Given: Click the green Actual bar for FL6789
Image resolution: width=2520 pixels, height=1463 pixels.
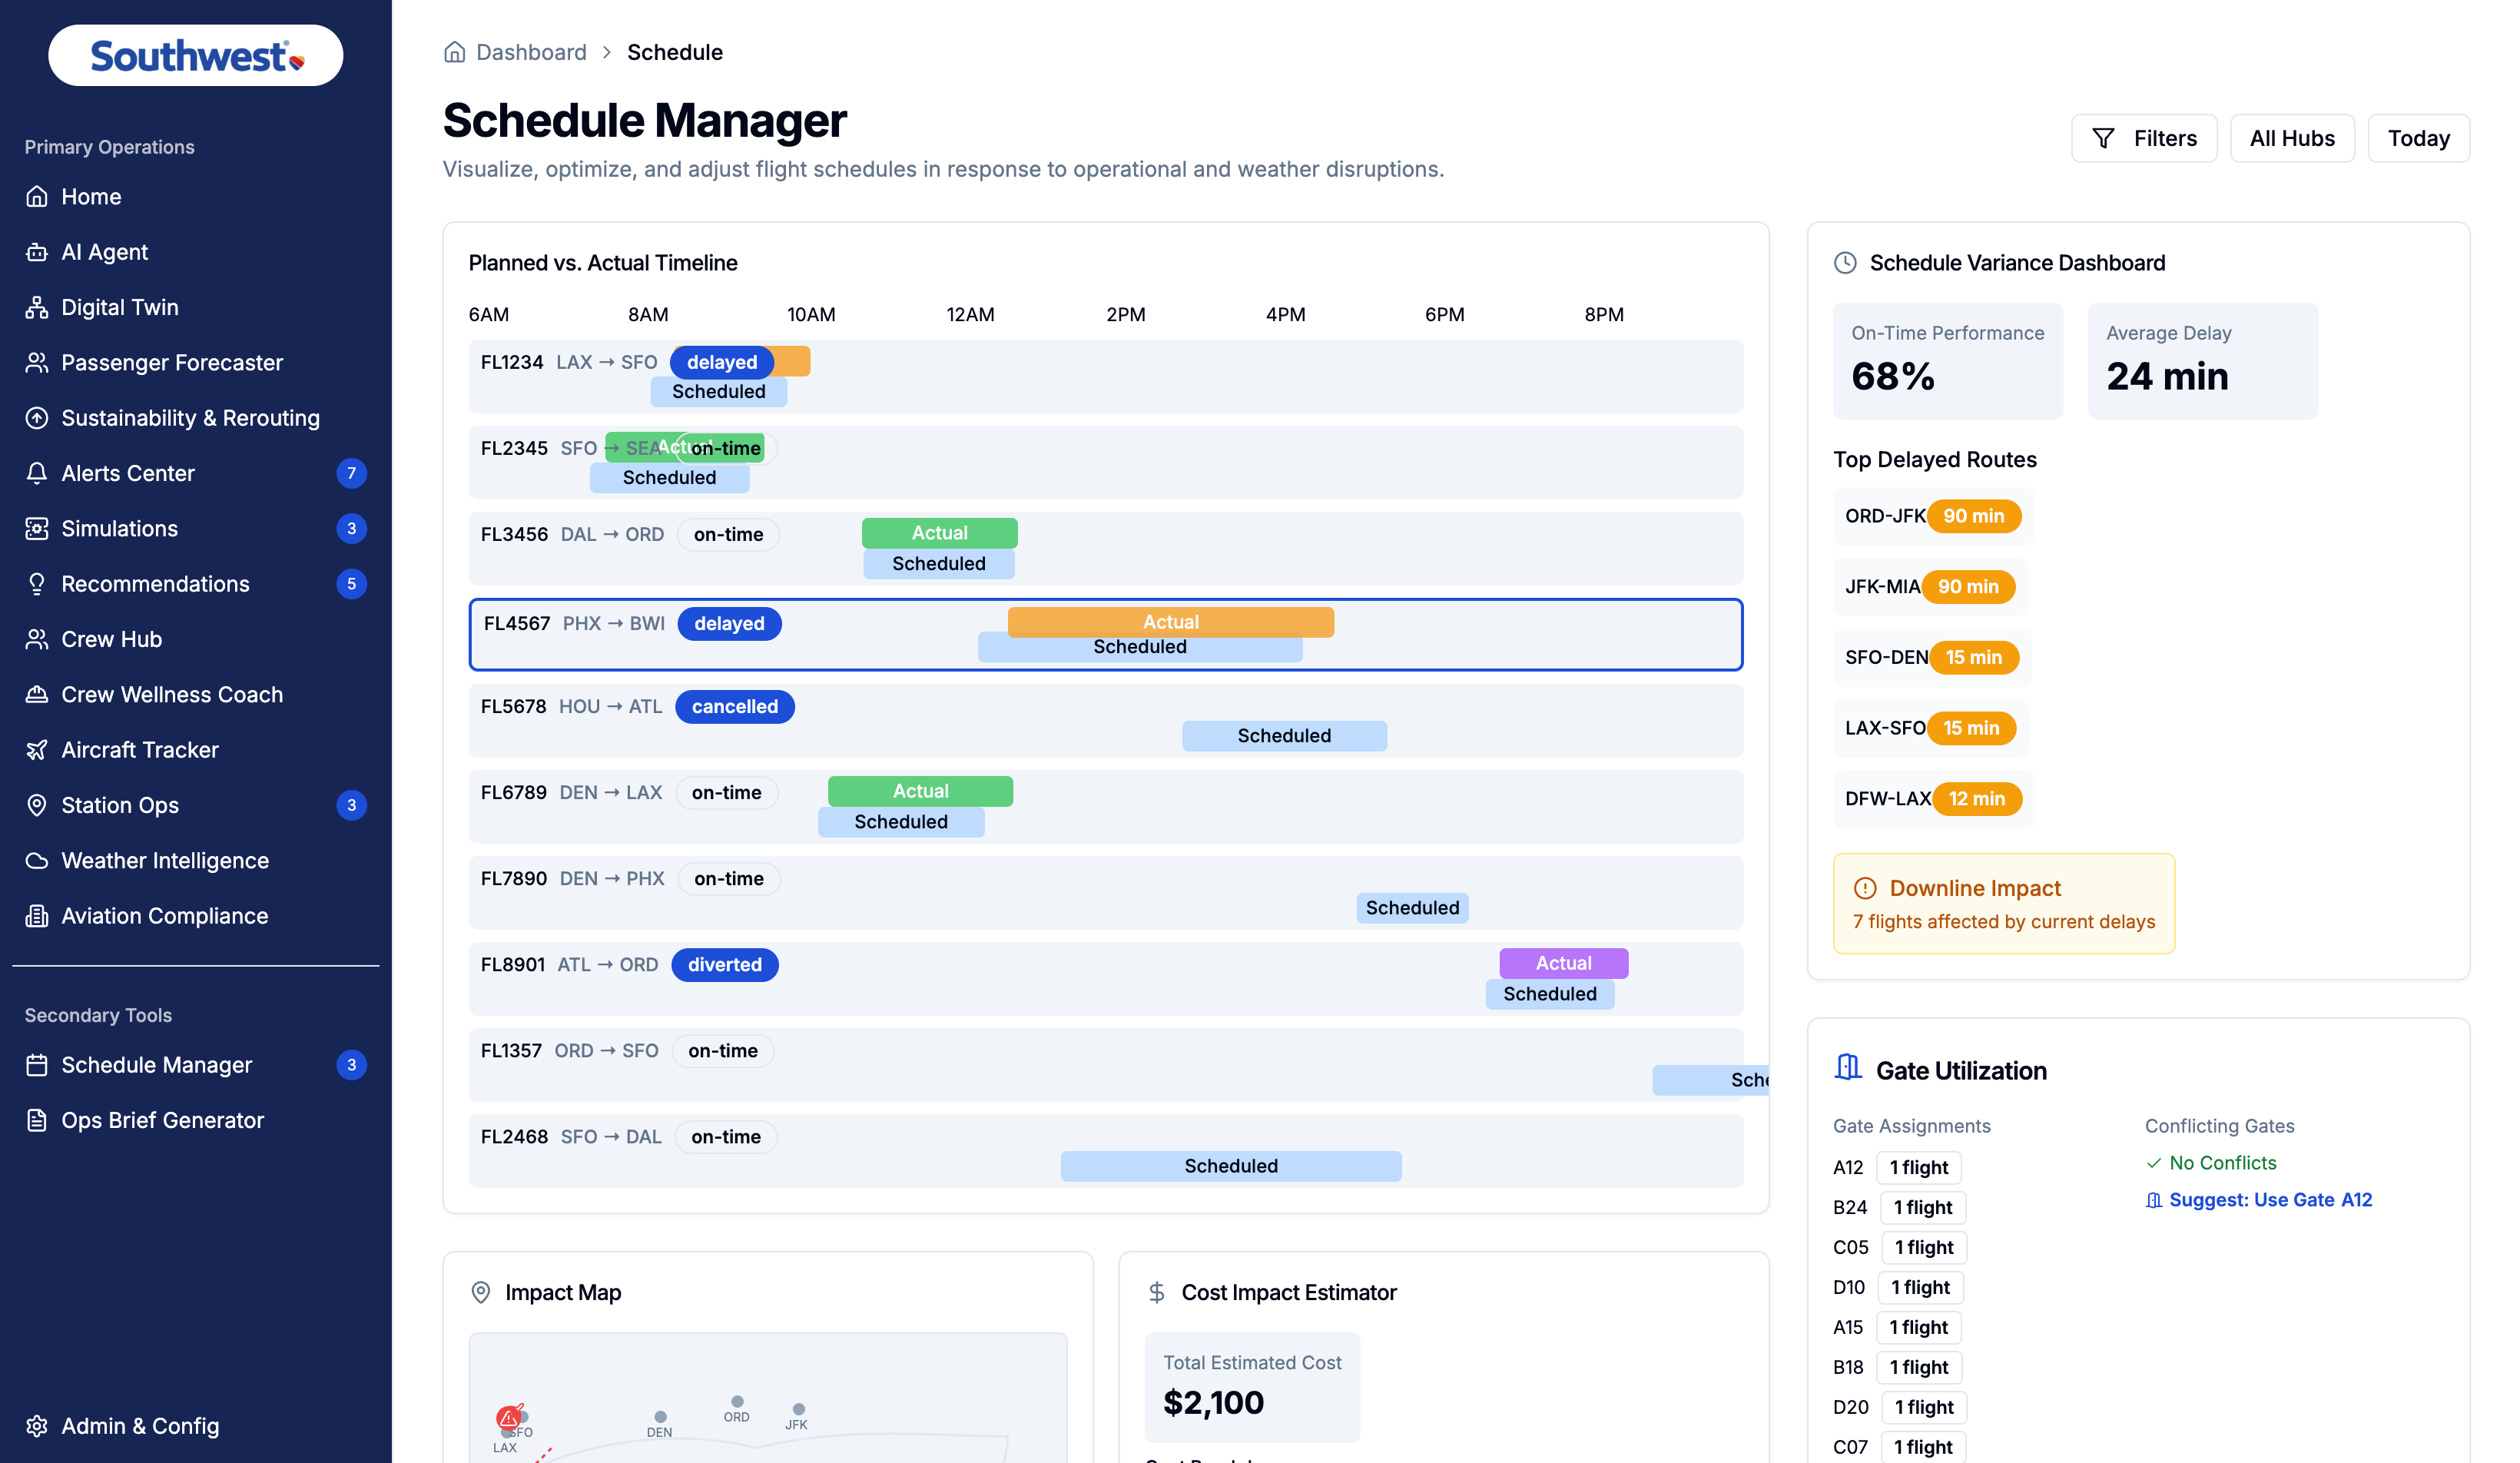Looking at the screenshot, I should pos(920,791).
